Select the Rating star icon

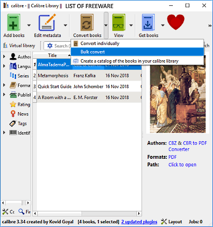pos(13,104)
